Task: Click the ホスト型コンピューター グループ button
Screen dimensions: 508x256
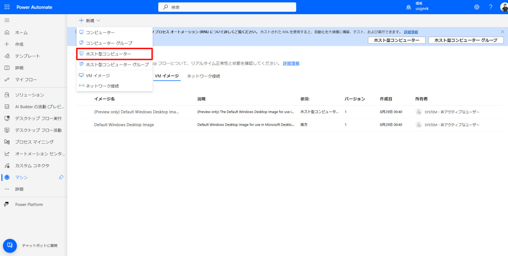Action: pyautogui.click(x=466, y=40)
